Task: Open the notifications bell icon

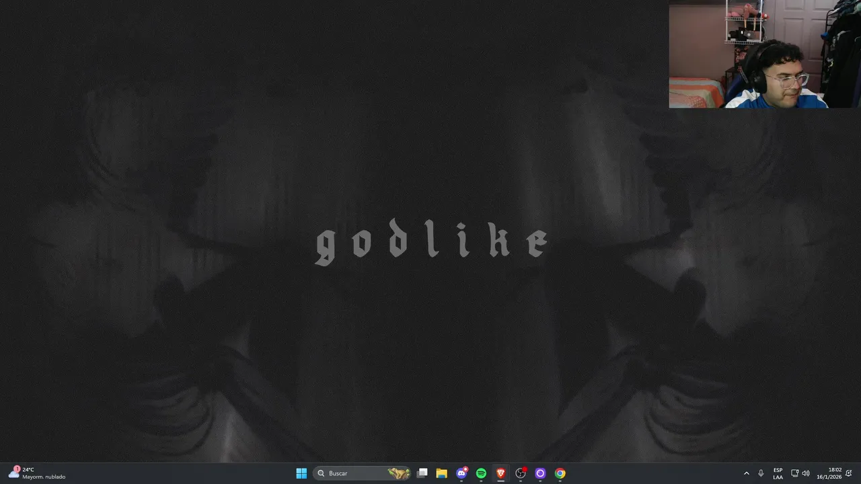Action: (850, 473)
